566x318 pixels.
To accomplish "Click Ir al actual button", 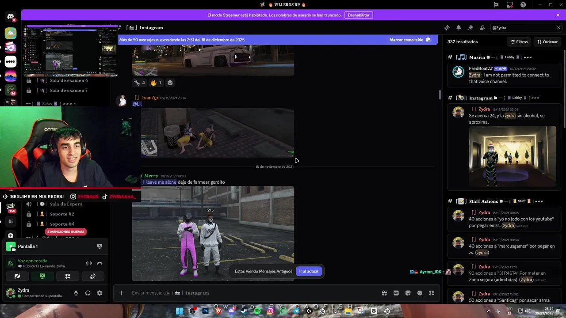I will click(x=309, y=271).
